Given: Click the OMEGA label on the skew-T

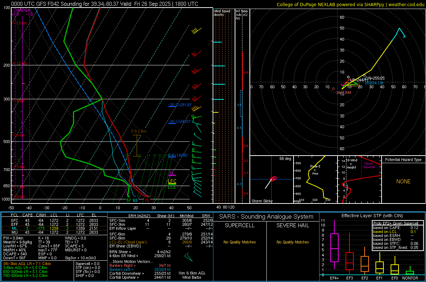Looking at the screenshot, I should coord(22,10).
